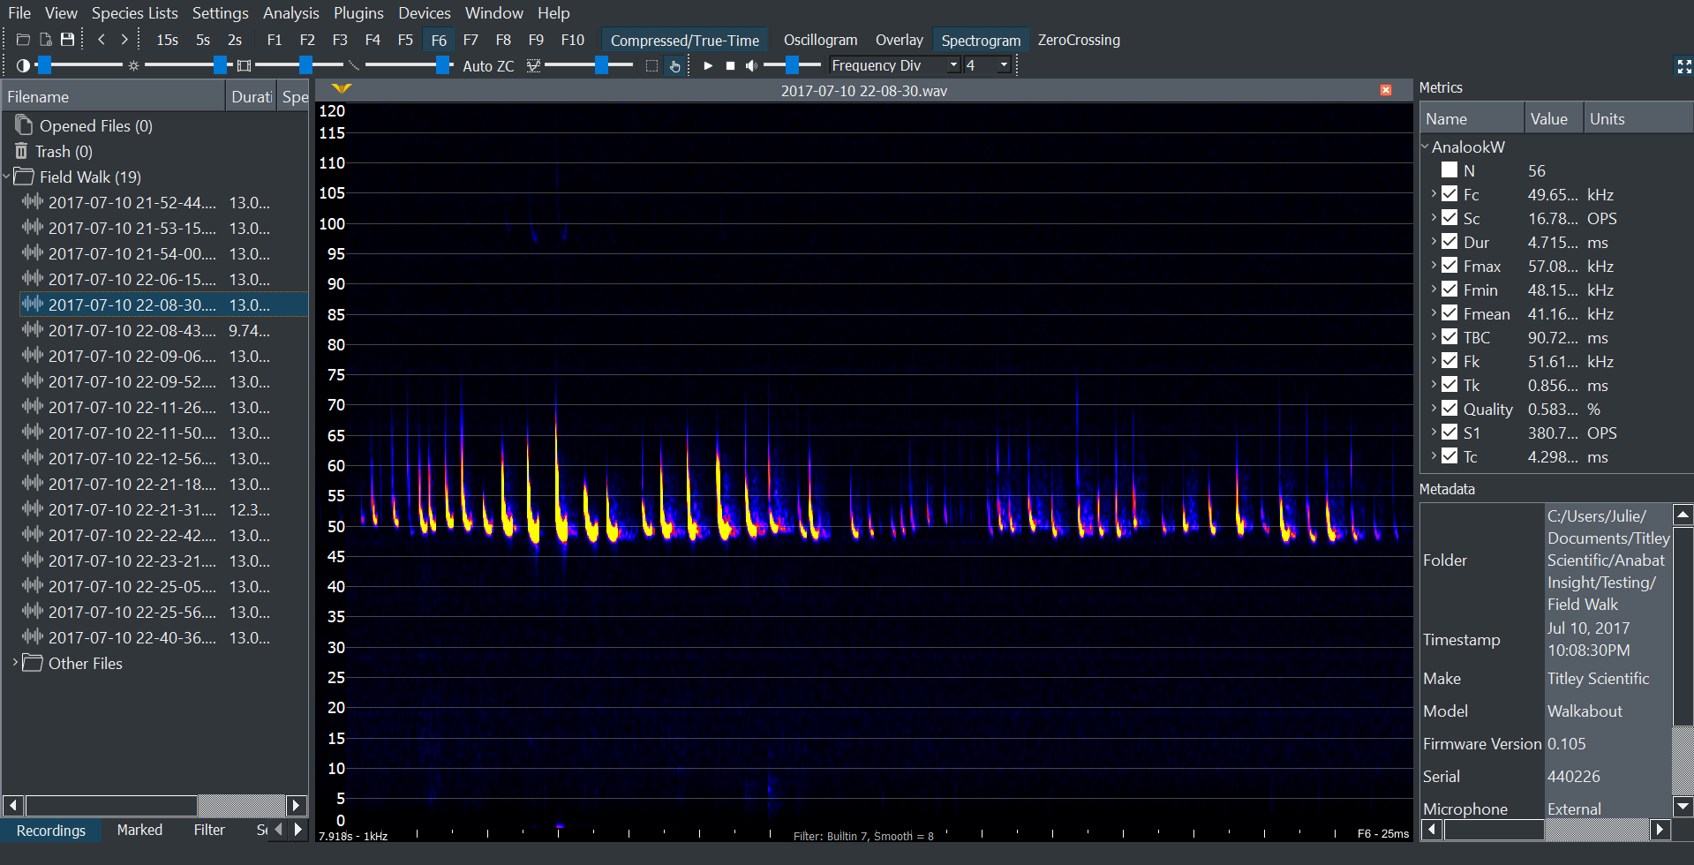Viewport: 1694px width, 865px height.
Task: Switch to the Oscillogram view tab
Action: (x=820, y=40)
